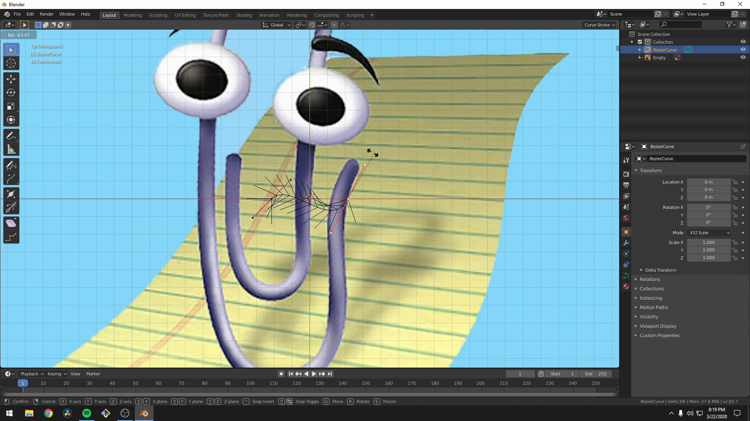Viewport: 750px width, 421px height.
Task: Change the rotation Mode from XYZ Euler
Action: (709, 232)
